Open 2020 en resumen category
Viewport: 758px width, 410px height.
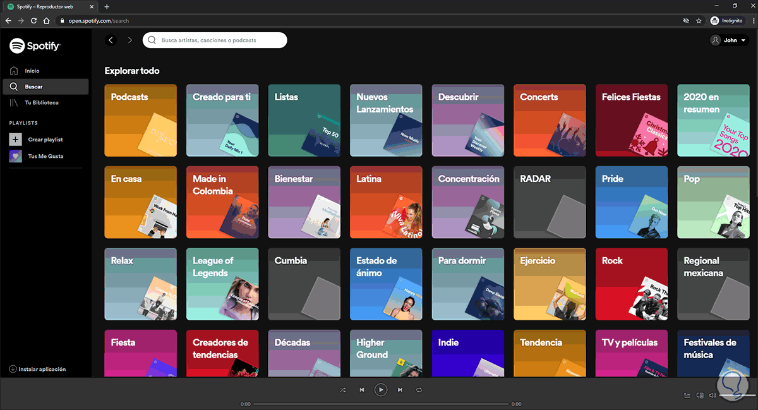pyautogui.click(x=713, y=120)
